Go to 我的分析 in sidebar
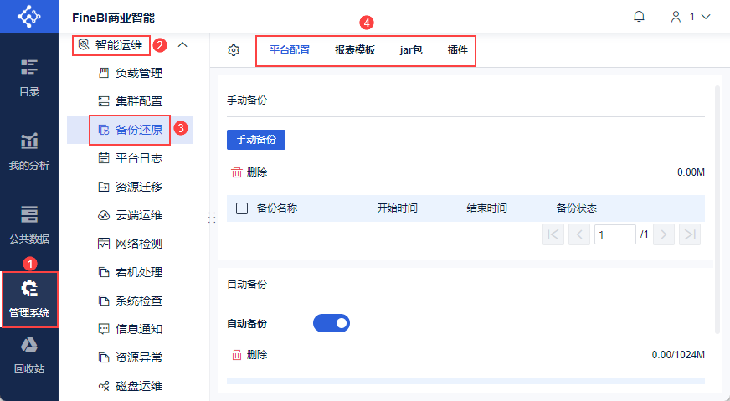This screenshot has width=730, height=401. point(29,152)
